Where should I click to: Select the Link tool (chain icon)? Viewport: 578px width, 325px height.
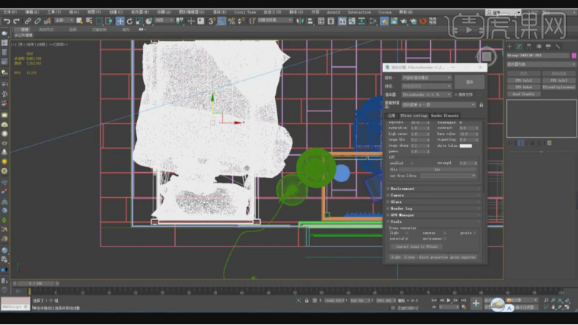click(x=28, y=21)
